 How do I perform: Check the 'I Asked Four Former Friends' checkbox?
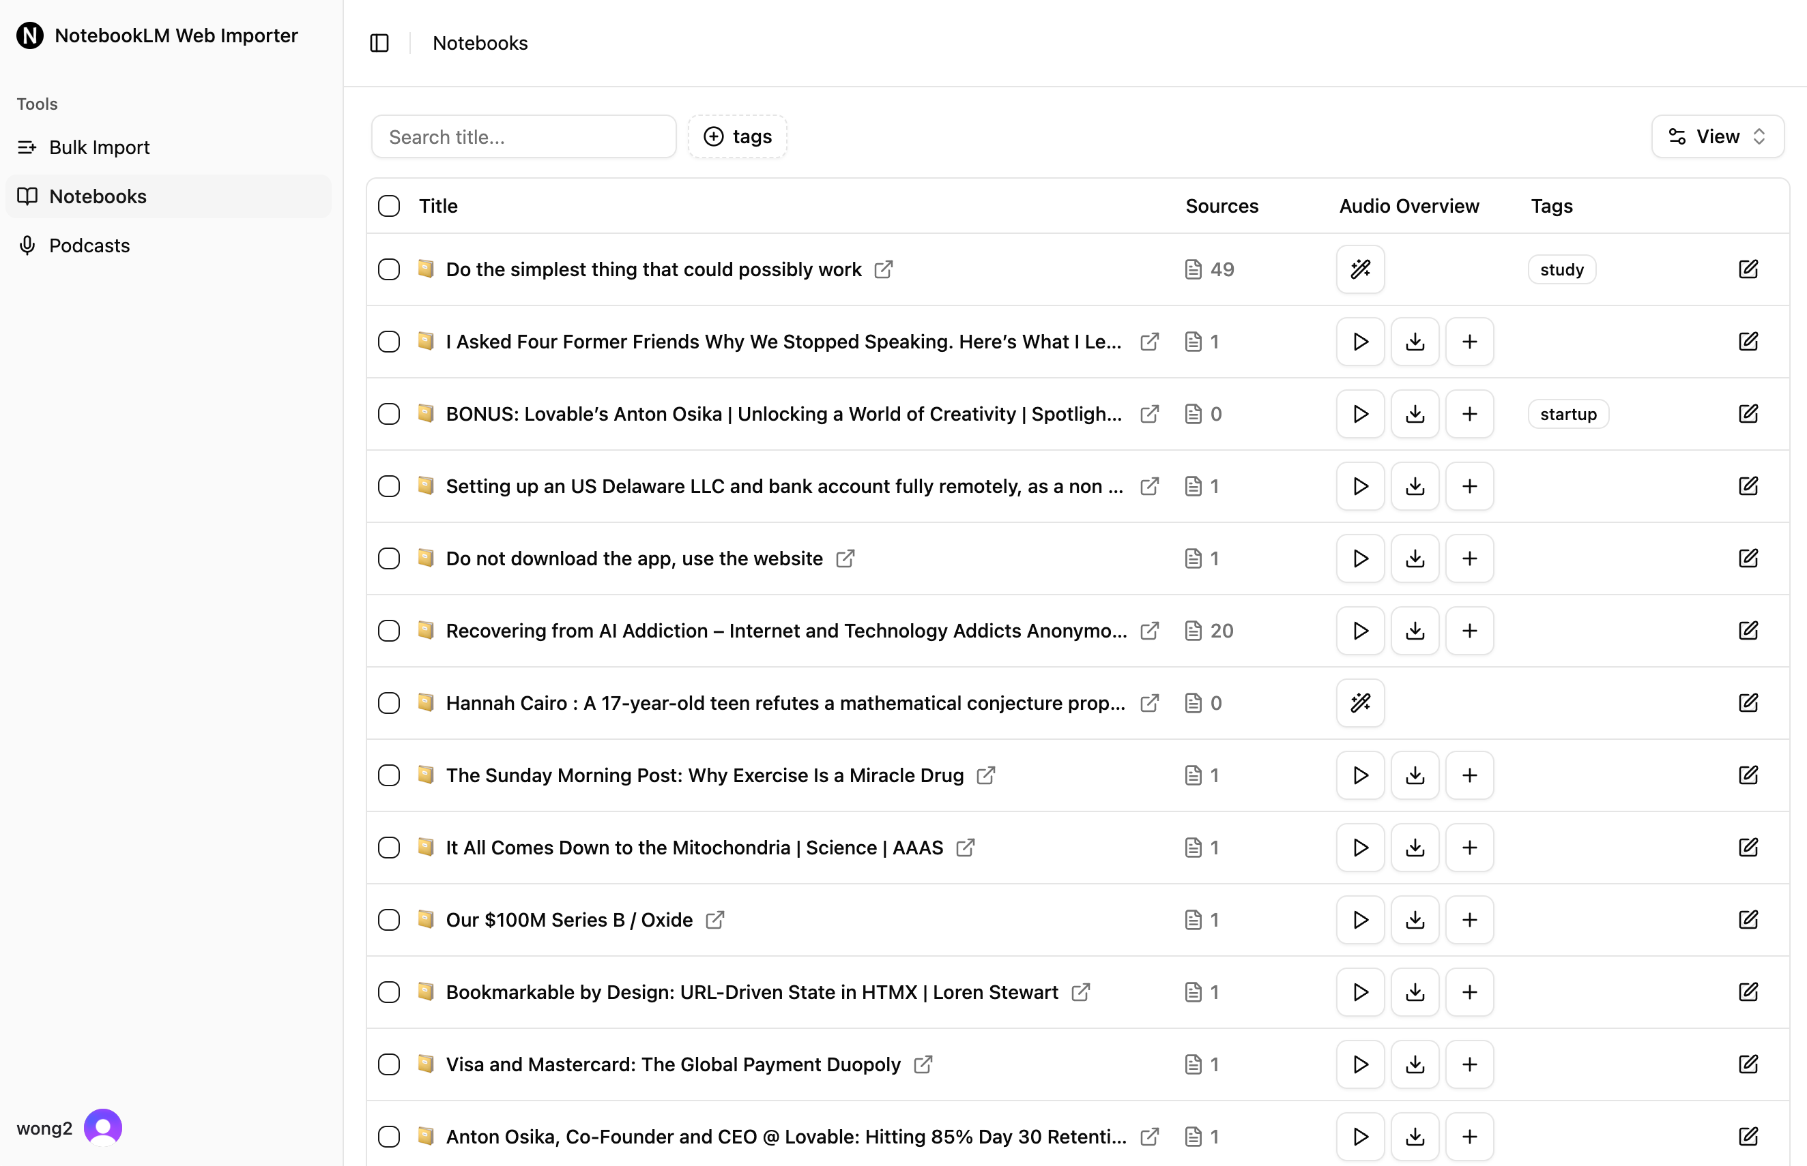[x=389, y=342]
